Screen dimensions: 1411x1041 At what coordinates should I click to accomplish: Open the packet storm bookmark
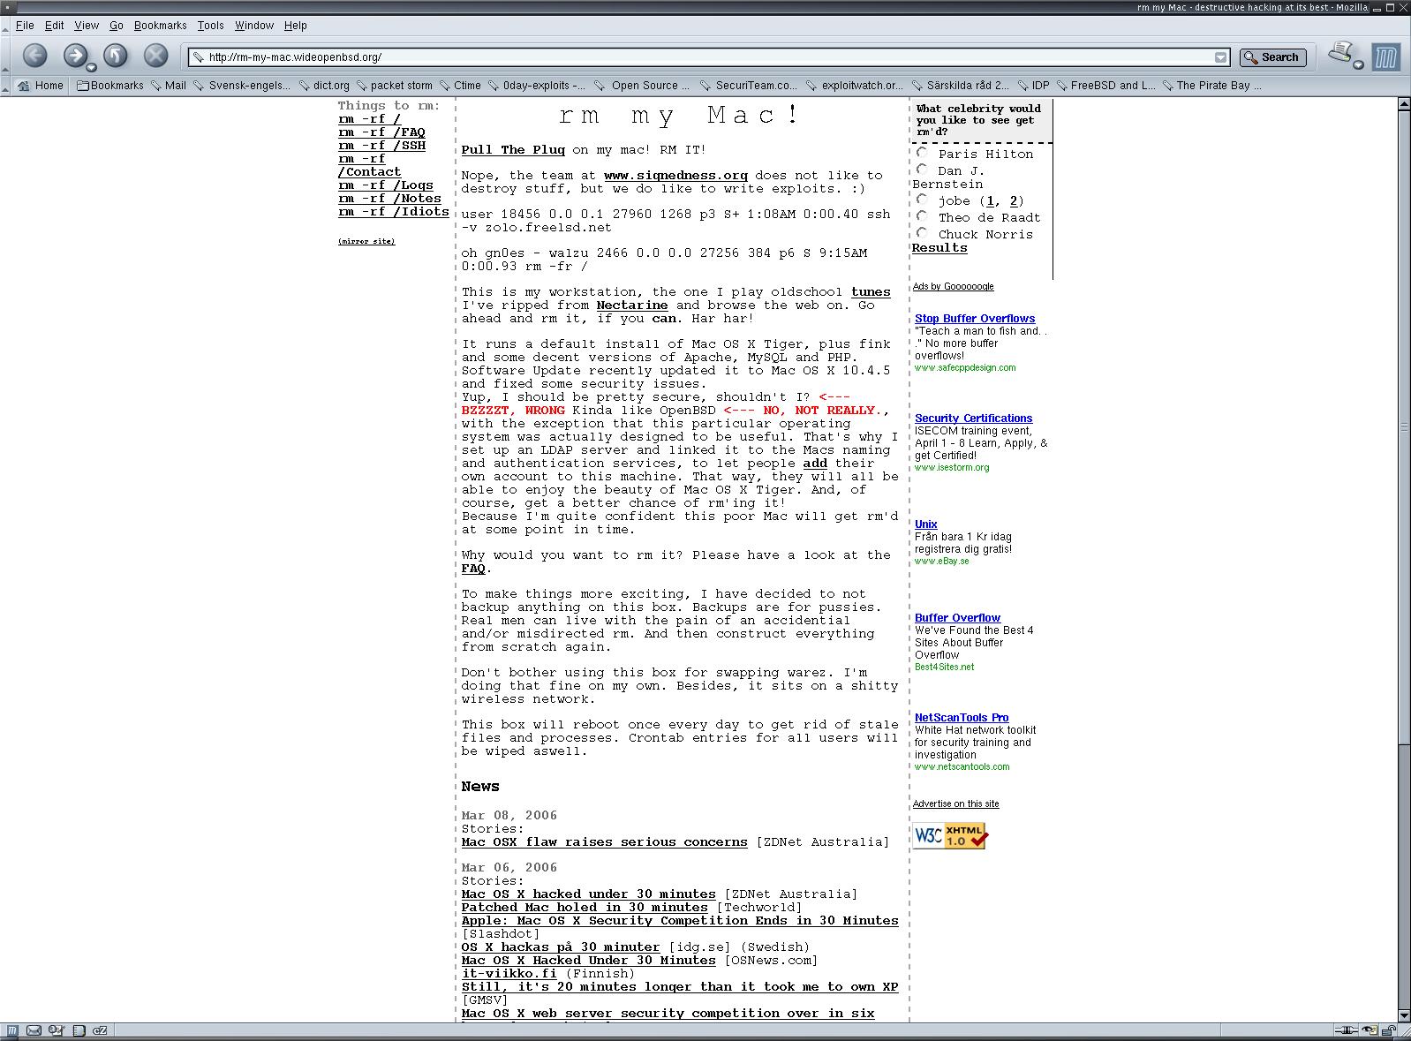click(394, 86)
